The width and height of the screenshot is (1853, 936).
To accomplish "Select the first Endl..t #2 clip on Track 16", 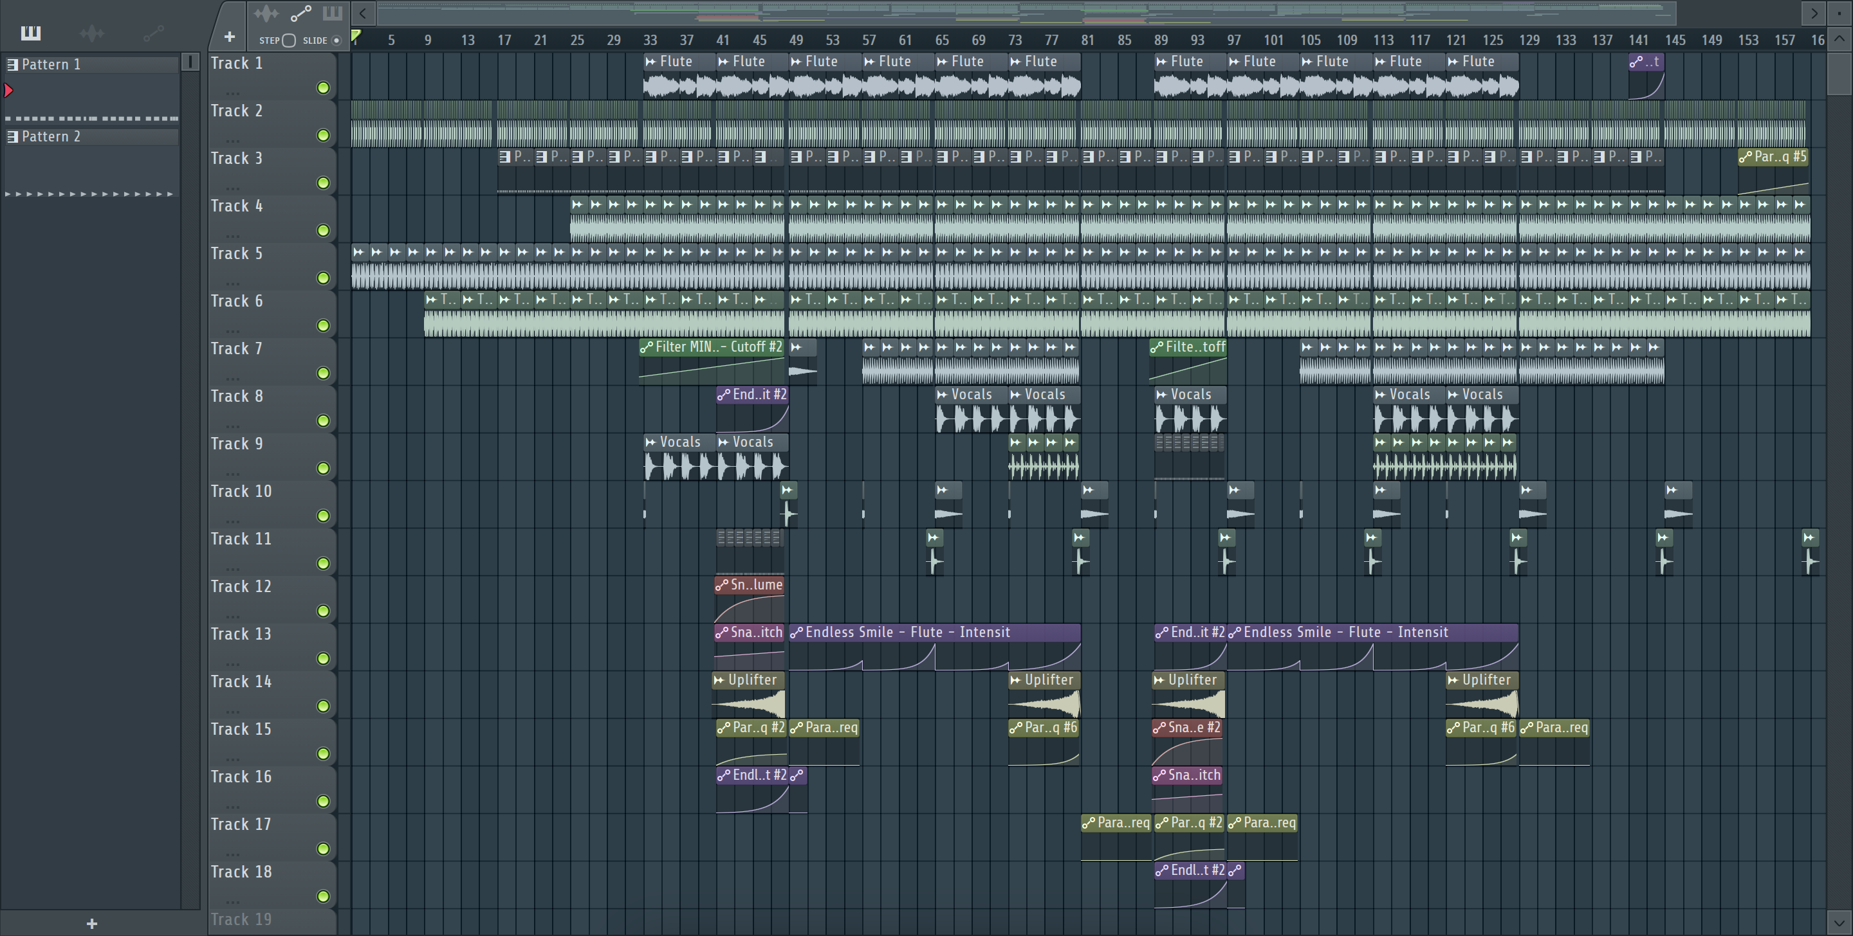I will 751,789.
